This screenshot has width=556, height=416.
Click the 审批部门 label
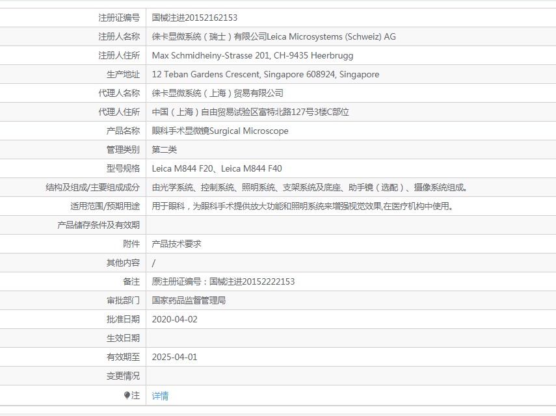123,300
